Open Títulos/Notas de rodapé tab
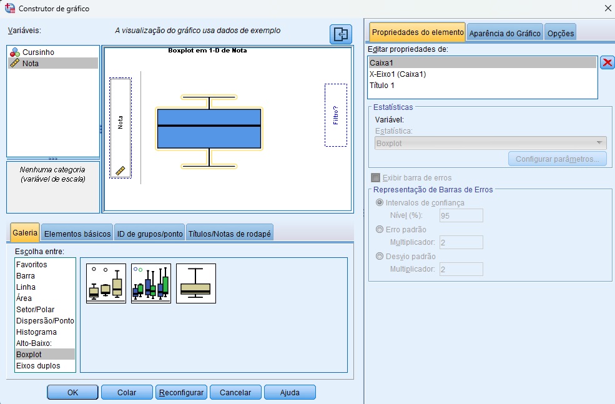This screenshot has width=615, height=404. [229, 234]
